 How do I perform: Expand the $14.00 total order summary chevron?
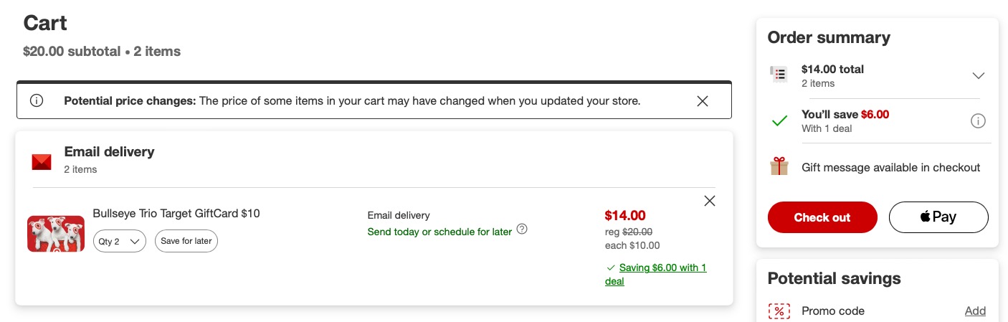click(x=979, y=76)
